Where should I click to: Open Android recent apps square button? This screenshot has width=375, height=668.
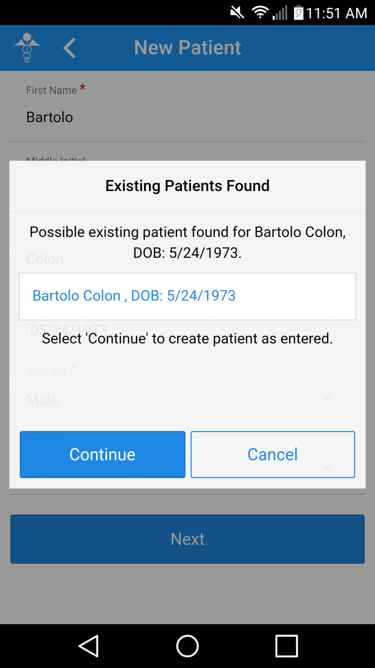286,646
